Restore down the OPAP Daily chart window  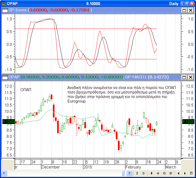click(x=187, y=4)
